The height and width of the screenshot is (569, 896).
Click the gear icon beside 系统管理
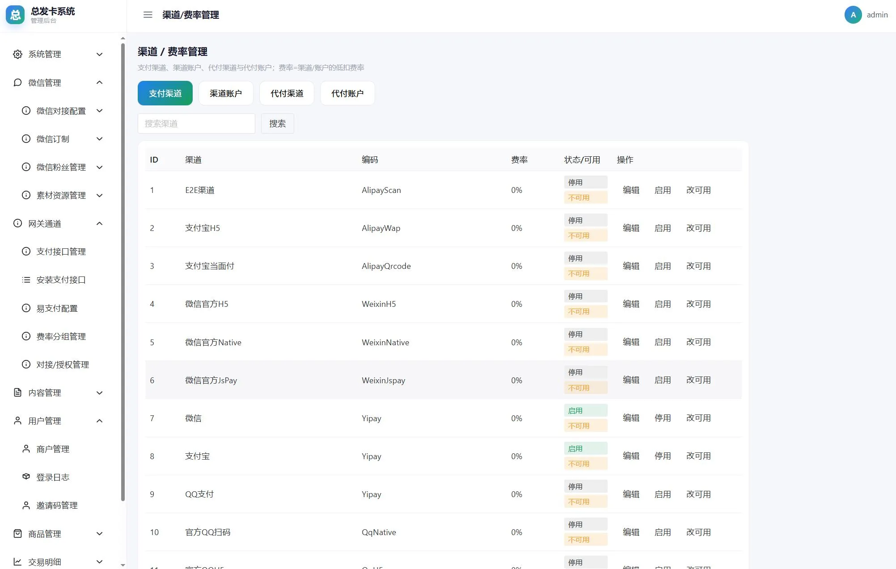(17, 54)
